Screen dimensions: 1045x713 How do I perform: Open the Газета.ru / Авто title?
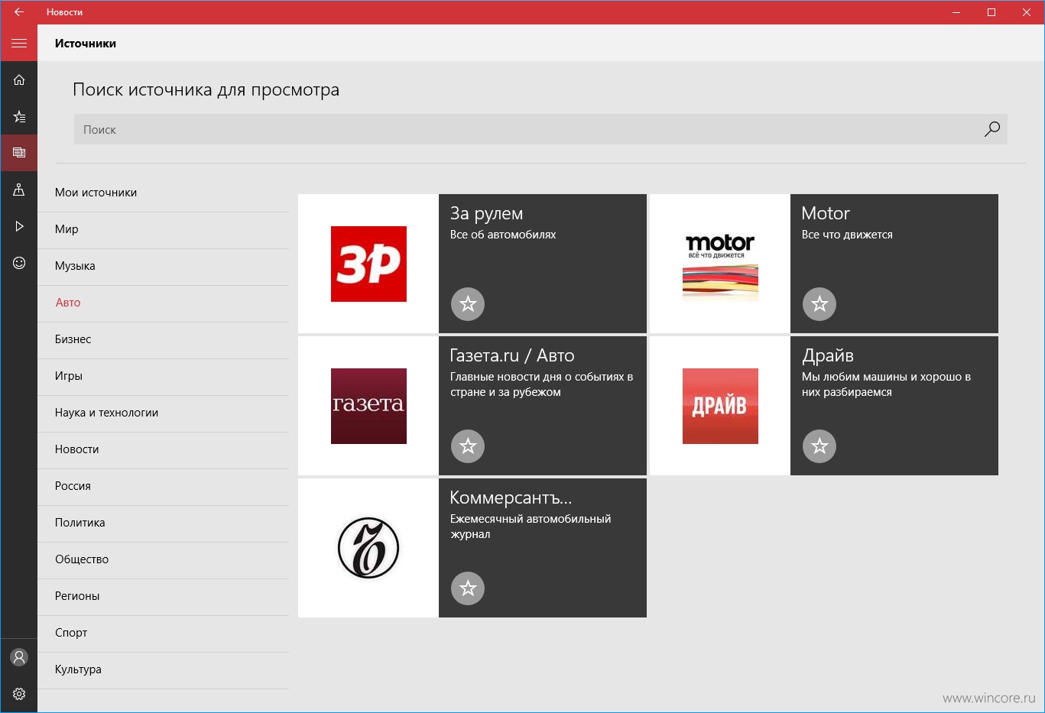tap(512, 356)
